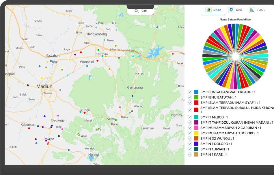Click purple swatch for SMP IT TAHFIDZUL QURAN
Image resolution: width=274 pixels, height=175 pixels.
click(196, 123)
